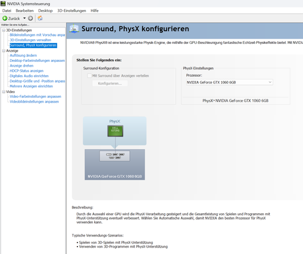Open the 3D-Einstellungen menu
Image resolution: width=303 pixels, height=254 pixels.
[x=72, y=11]
